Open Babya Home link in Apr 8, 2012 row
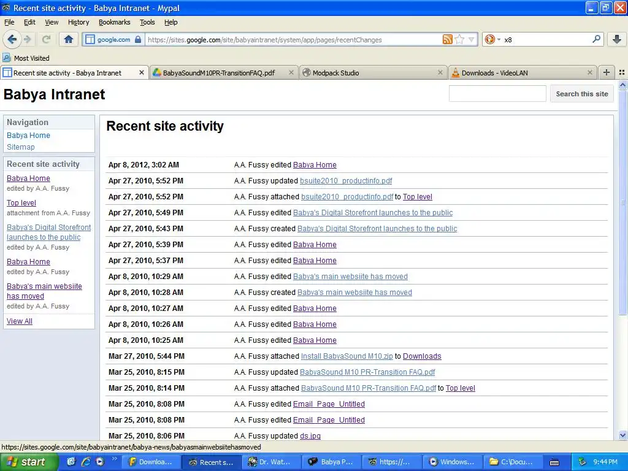Screen dimensions: 628x471 coord(315,164)
